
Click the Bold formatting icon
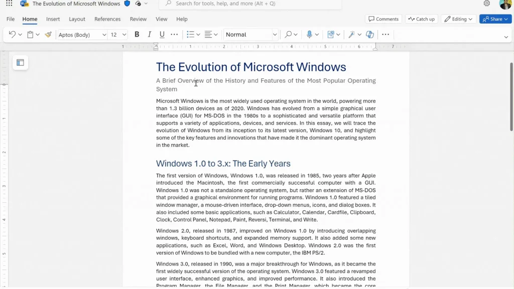point(137,35)
